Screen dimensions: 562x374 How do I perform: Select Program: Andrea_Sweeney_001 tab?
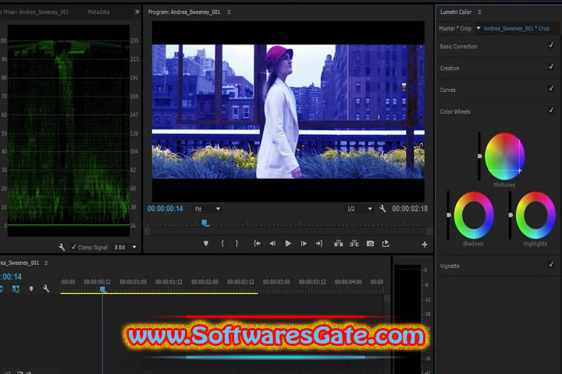[x=184, y=12]
